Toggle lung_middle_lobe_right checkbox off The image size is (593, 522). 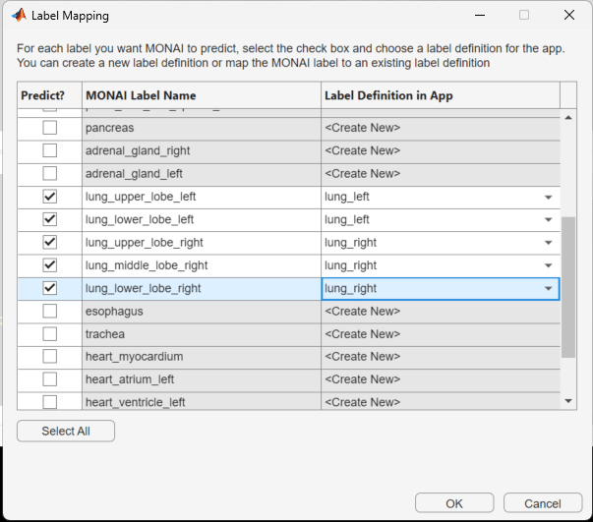click(49, 265)
